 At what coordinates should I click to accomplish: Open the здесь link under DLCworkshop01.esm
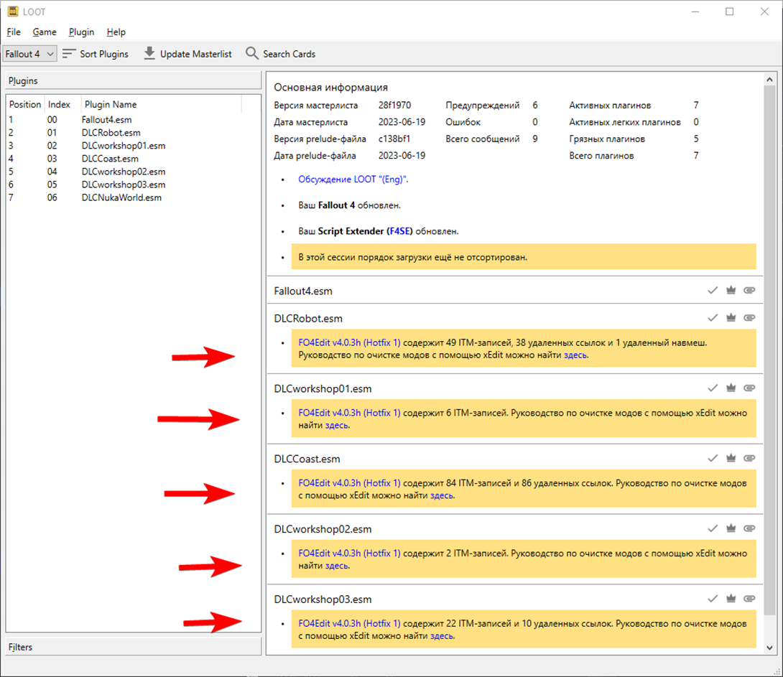tap(337, 426)
